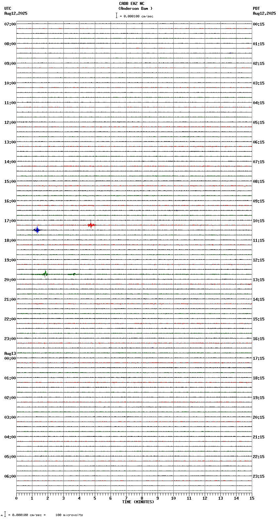Click the '5' tick label on time axis
The image size is (278, 519).
click(x=95, y=498)
